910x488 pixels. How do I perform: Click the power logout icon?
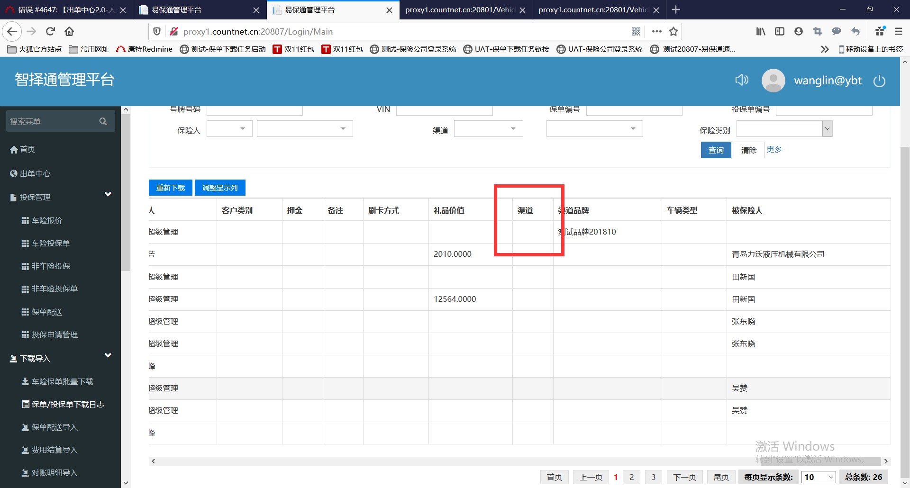tap(879, 81)
